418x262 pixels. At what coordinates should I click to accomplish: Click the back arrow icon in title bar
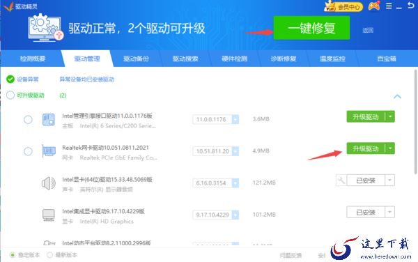click(x=411, y=6)
